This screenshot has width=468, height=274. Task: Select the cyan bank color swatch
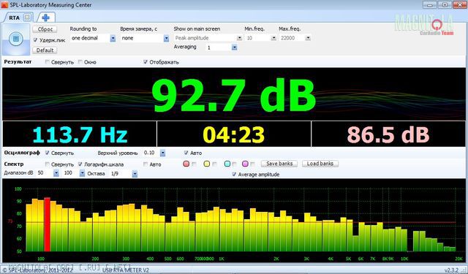[227, 164]
